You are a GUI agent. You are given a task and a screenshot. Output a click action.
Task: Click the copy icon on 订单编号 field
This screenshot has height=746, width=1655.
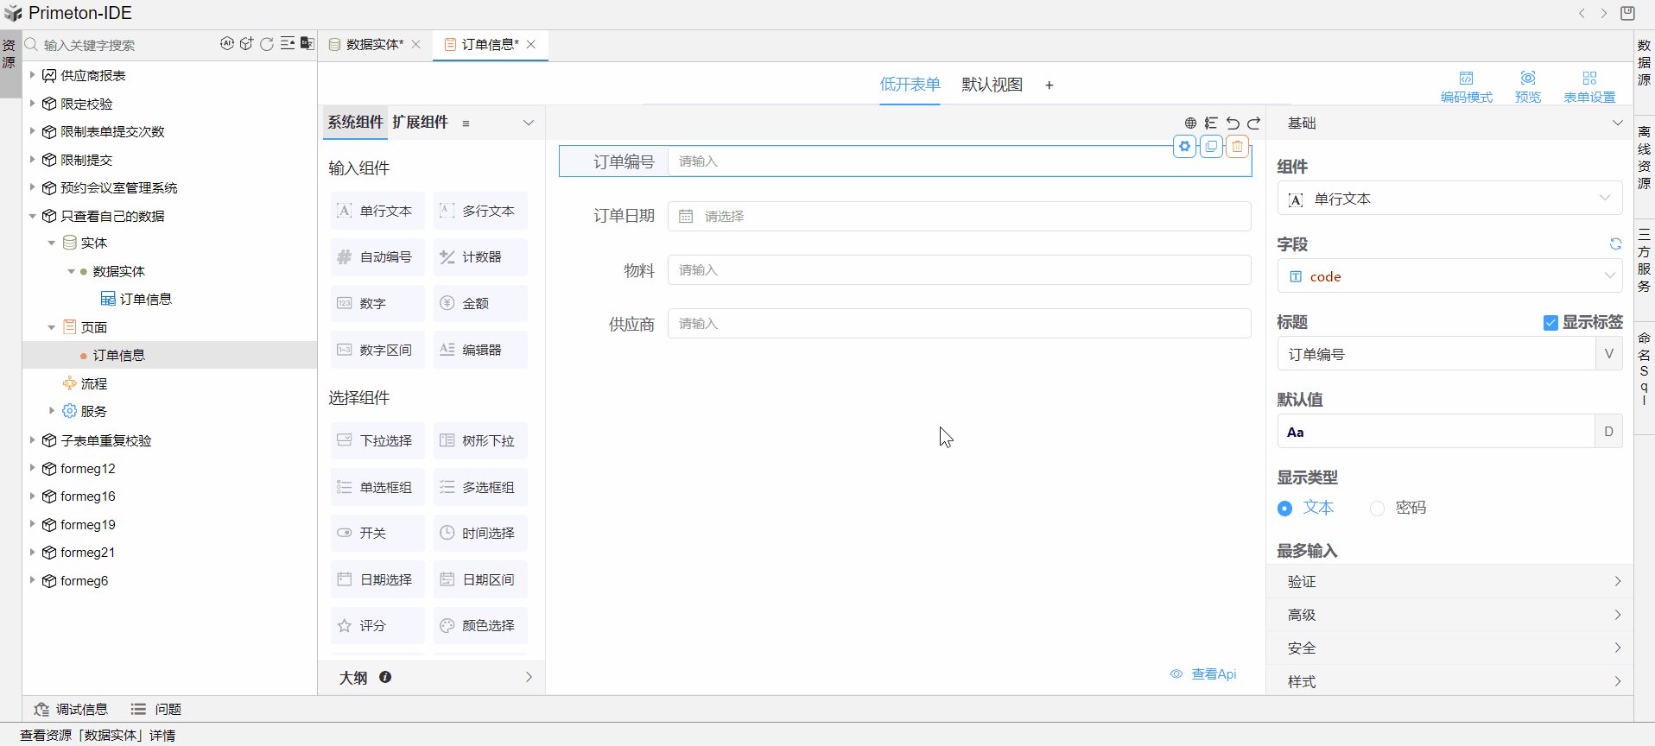[1211, 147]
